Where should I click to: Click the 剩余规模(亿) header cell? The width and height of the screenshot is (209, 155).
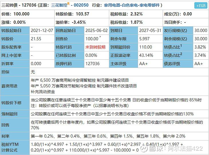(x=178, y=39)
